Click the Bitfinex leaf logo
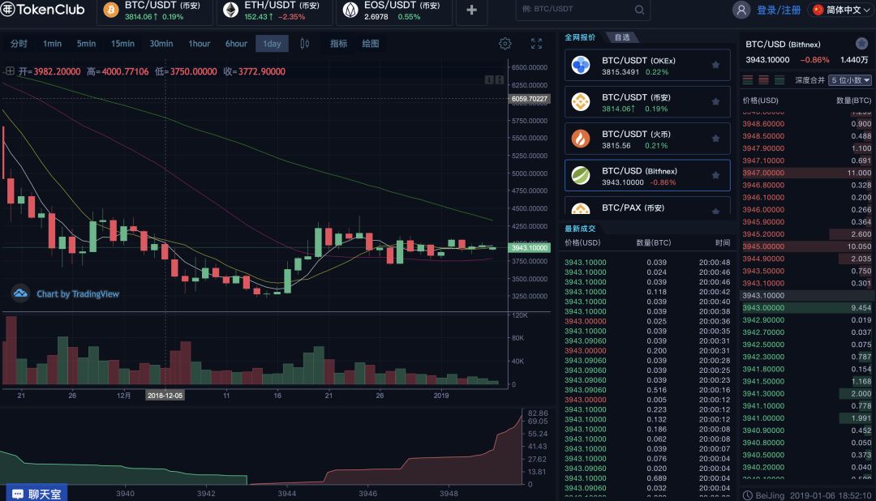Viewport: 876px width, 501px height. (581, 176)
